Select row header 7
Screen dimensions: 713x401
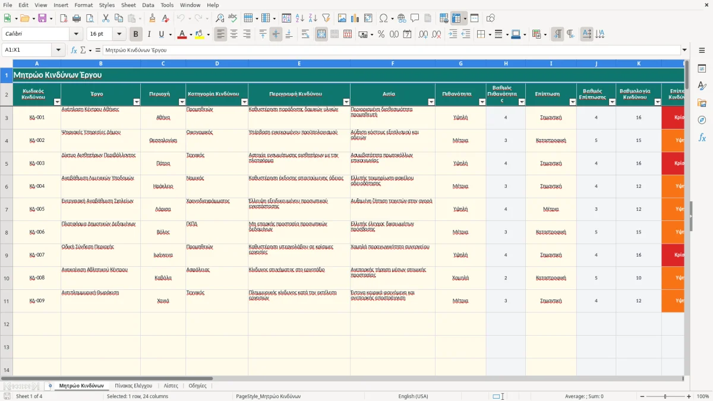[7, 209]
